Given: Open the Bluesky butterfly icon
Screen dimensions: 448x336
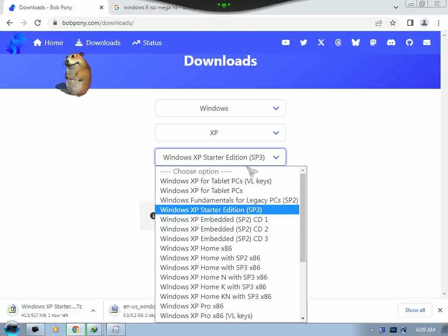Looking at the screenshot, I should pyautogui.click(x=355, y=42).
